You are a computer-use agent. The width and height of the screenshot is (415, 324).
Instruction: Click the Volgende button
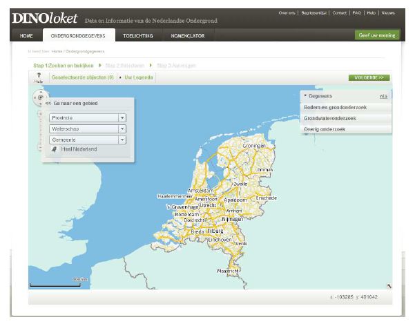point(369,78)
